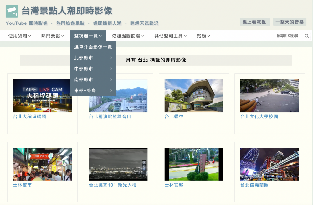Select 選單介面影像一覽 from the menu

point(93,47)
